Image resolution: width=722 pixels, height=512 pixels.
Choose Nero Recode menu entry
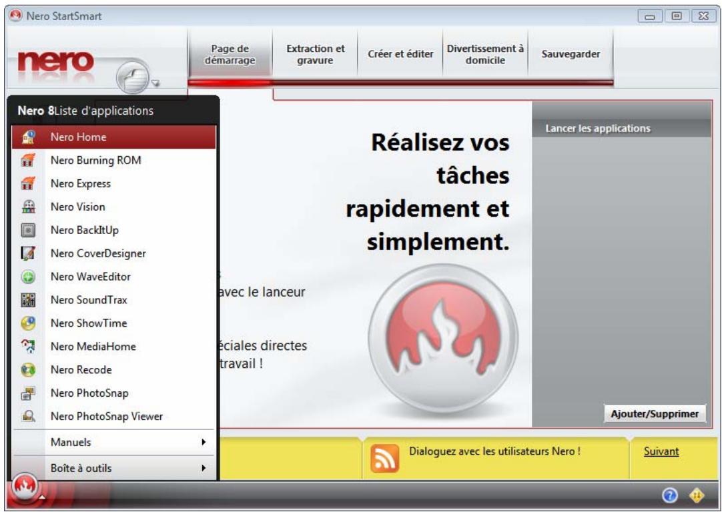pos(113,369)
